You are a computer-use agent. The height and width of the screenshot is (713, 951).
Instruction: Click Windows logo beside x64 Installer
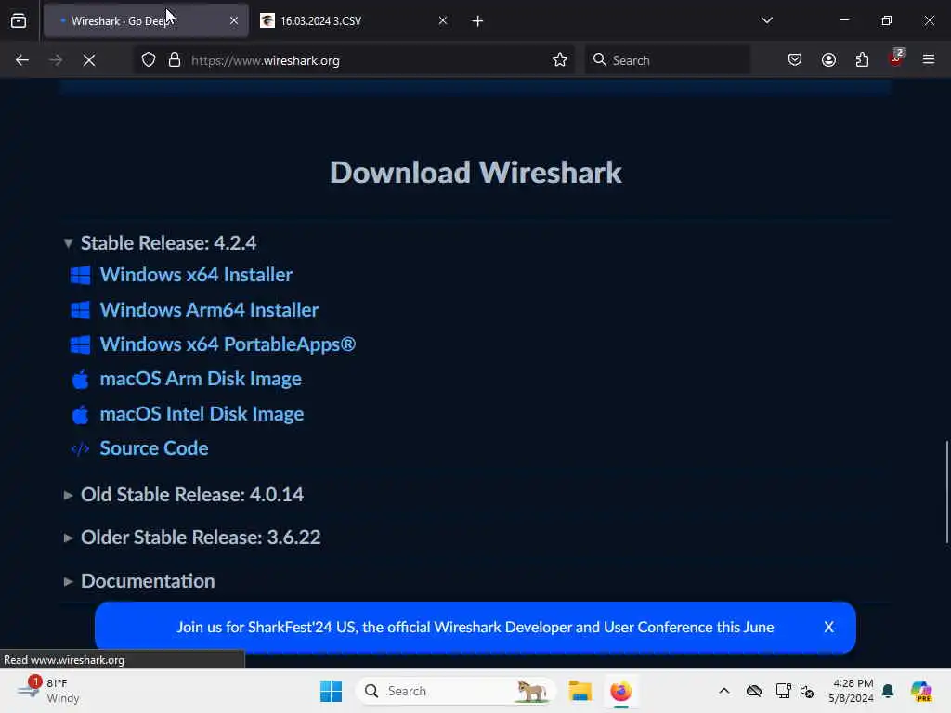pyautogui.click(x=80, y=275)
